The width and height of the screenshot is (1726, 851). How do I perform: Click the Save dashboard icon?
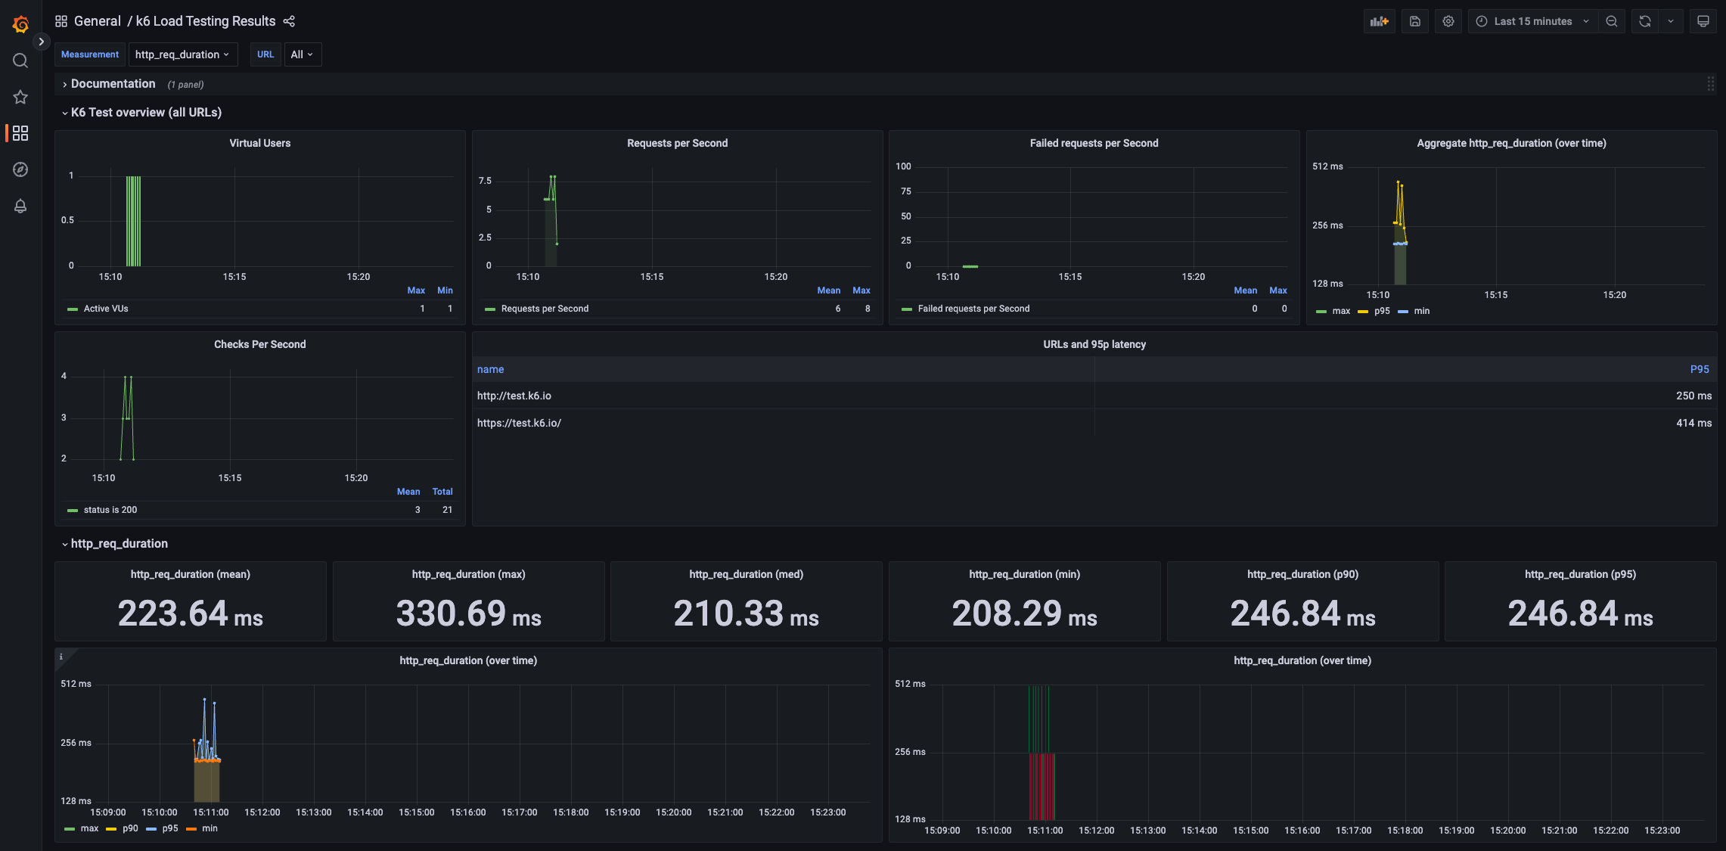(x=1414, y=21)
